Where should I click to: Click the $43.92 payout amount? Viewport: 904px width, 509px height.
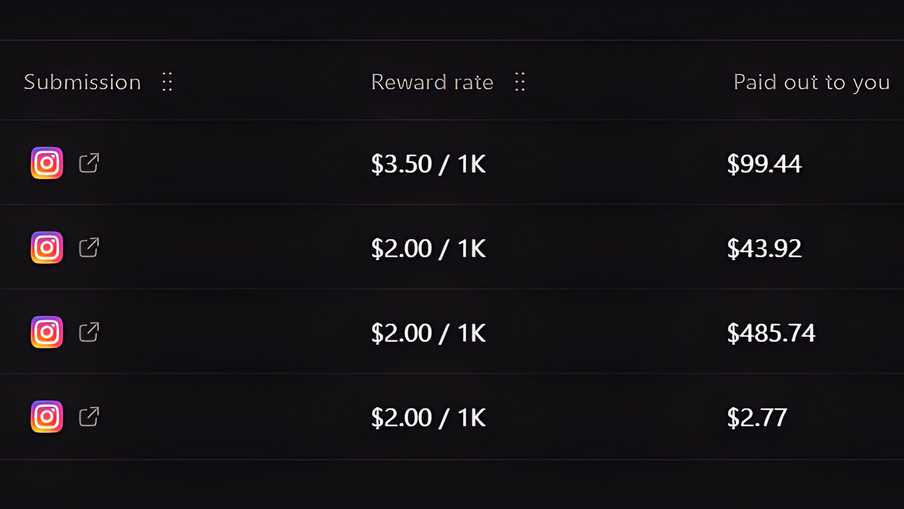(764, 248)
